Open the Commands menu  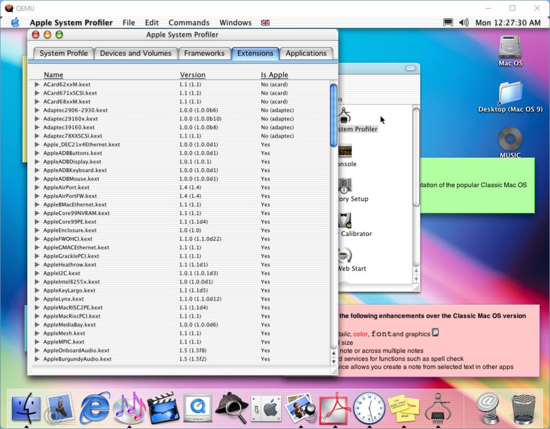point(189,23)
